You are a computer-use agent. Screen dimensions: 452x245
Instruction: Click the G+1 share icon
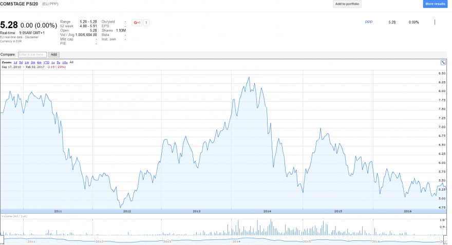137,23
